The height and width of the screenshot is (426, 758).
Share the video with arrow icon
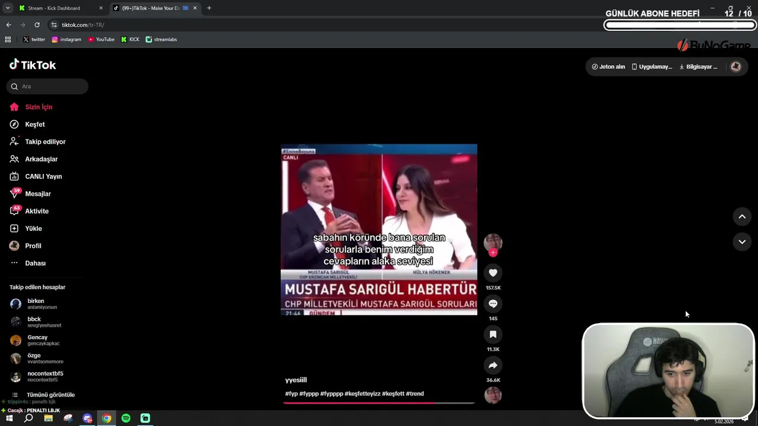point(493,365)
